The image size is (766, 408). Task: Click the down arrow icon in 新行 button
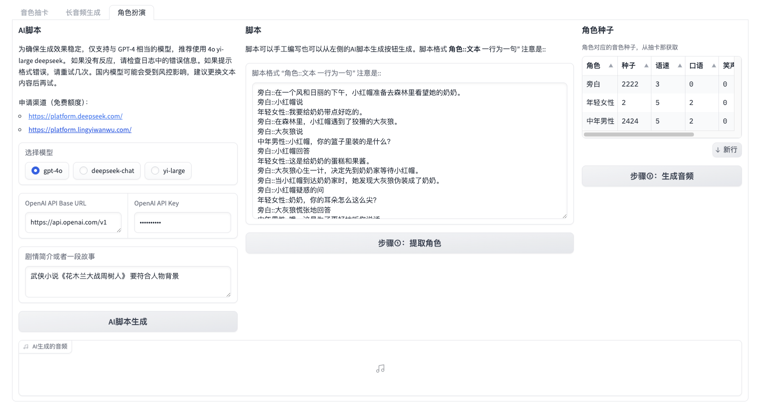(718, 149)
